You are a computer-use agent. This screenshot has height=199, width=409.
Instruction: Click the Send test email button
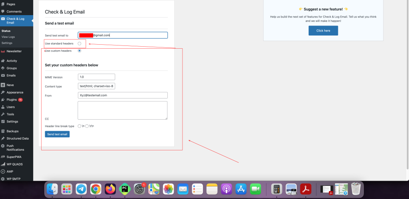(57, 134)
